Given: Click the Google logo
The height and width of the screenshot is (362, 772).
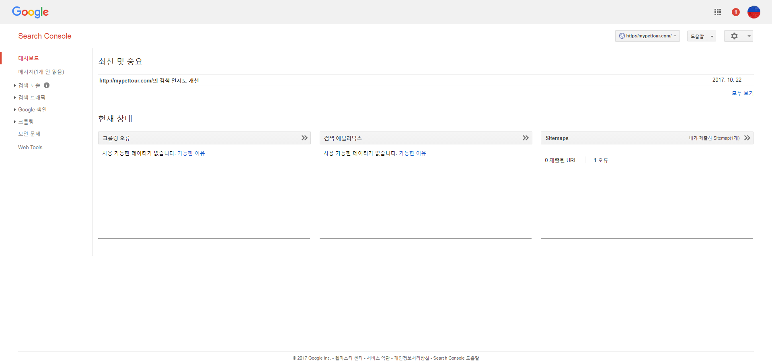Looking at the screenshot, I should [30, 12].
